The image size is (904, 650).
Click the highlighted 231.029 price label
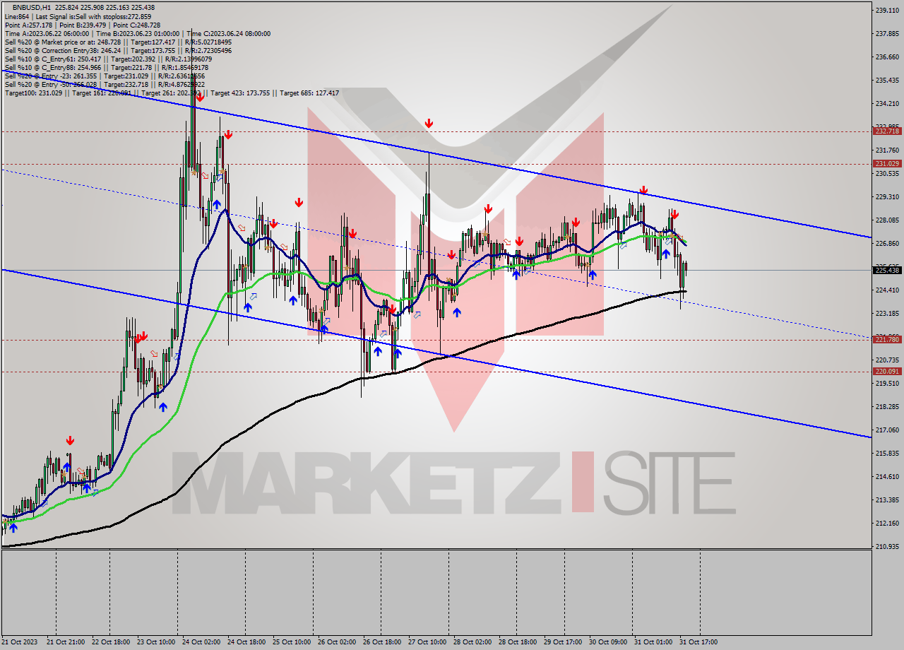coord(887,163)
